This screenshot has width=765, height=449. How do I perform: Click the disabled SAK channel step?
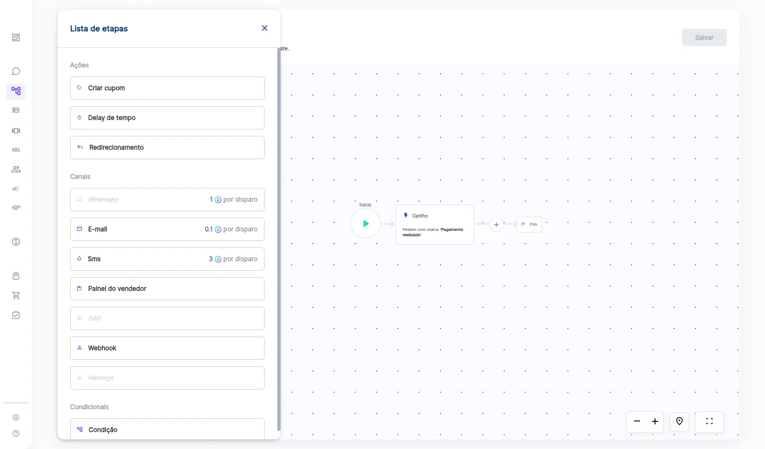(x=167, y=318)
